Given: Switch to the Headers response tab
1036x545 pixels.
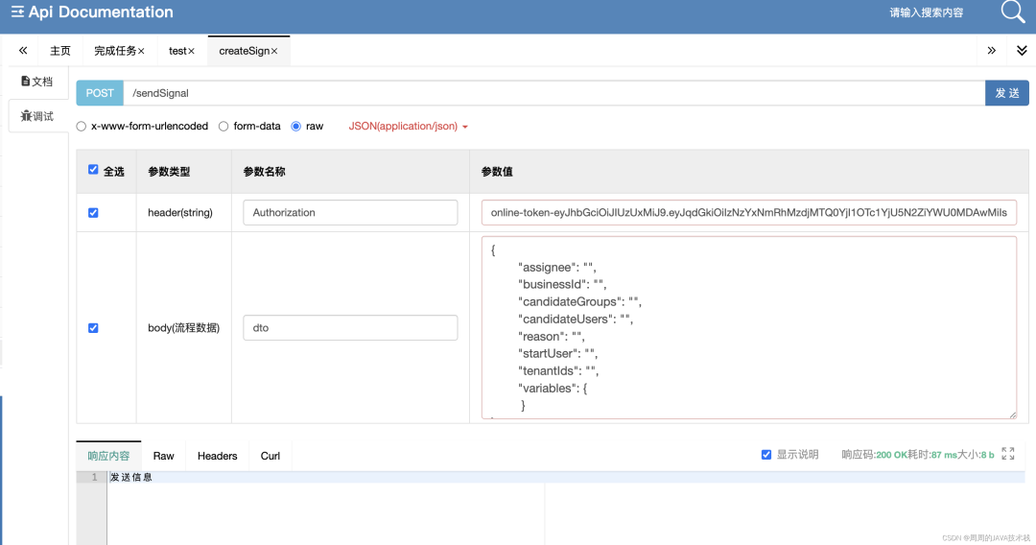Looking at the screenshot, I should pyautogui.click(x=218, y=456).
